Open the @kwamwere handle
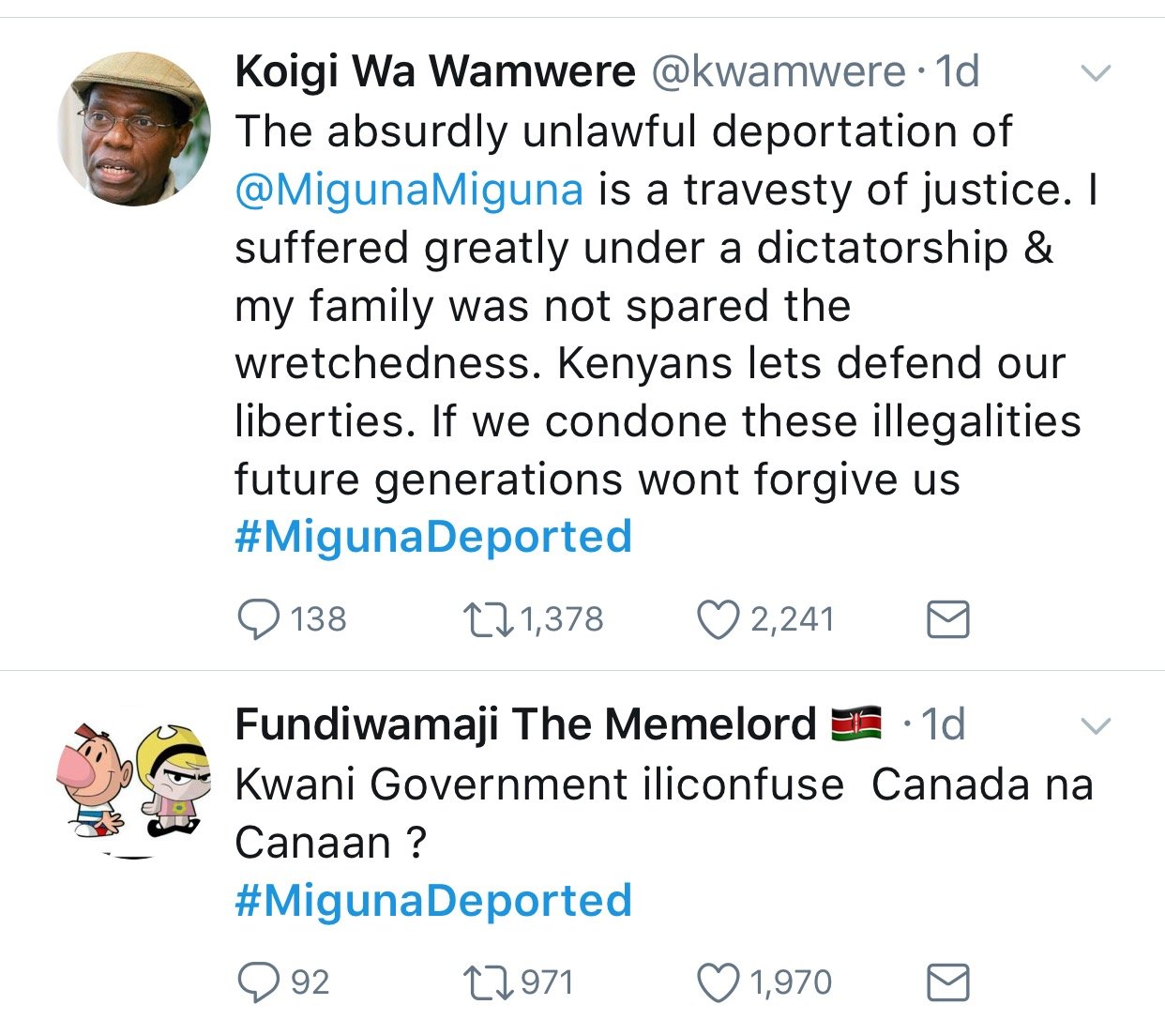Image resolution: width=1165 pixels, height=1020 pixels. (778, 72)
